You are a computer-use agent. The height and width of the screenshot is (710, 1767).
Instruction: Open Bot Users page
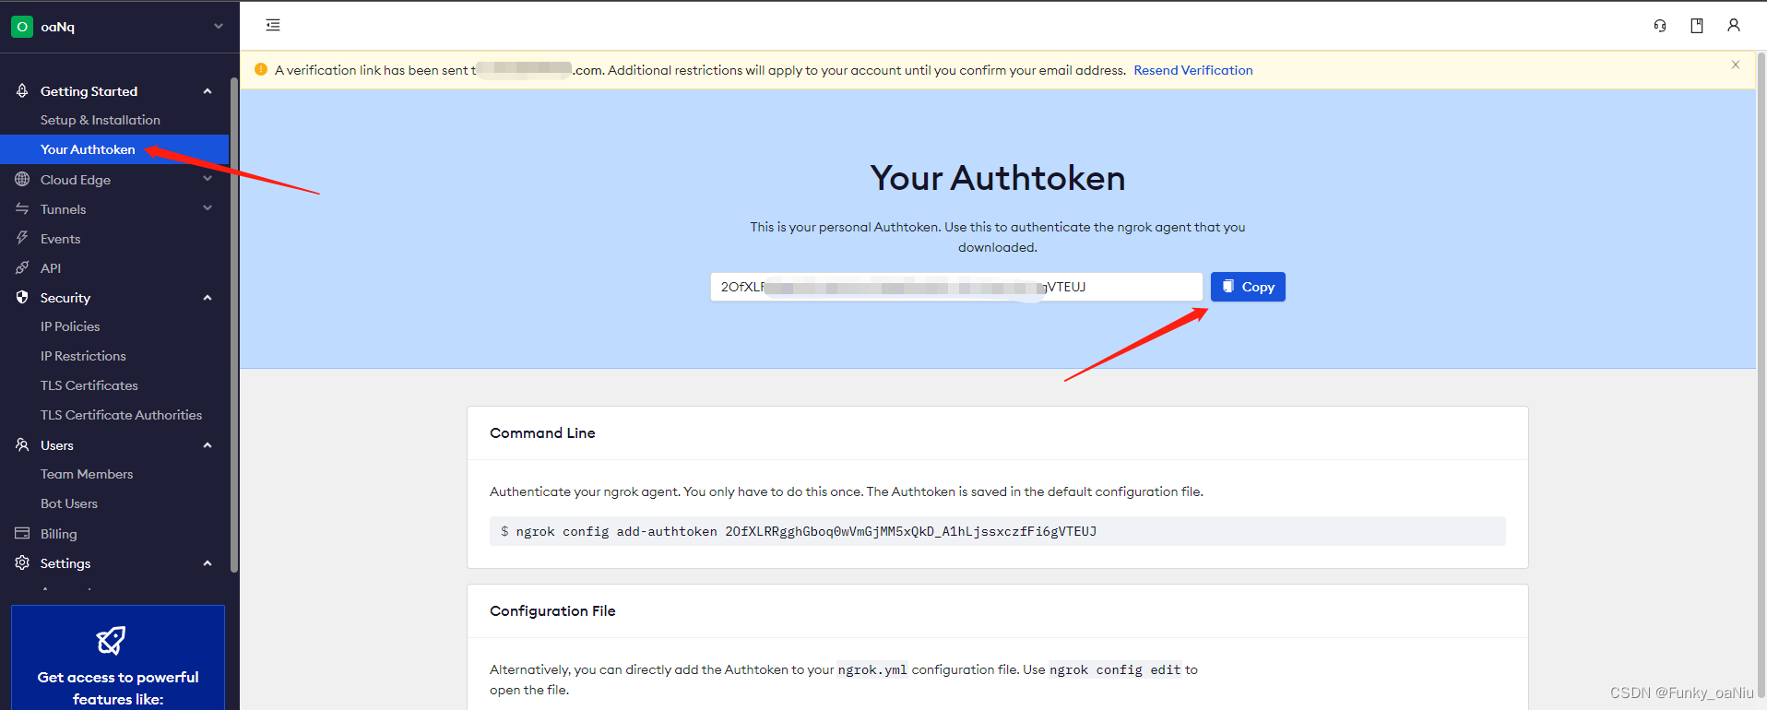[x=69, y=503]
